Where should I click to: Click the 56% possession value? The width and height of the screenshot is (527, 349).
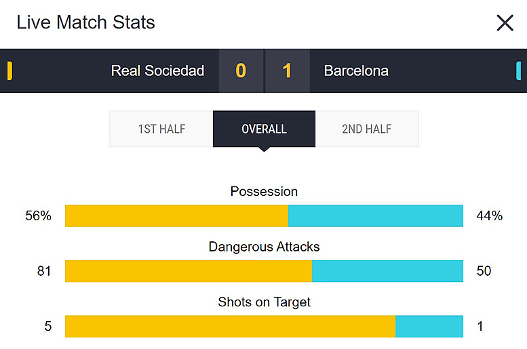pyautogui.click(x=38, y=215)
